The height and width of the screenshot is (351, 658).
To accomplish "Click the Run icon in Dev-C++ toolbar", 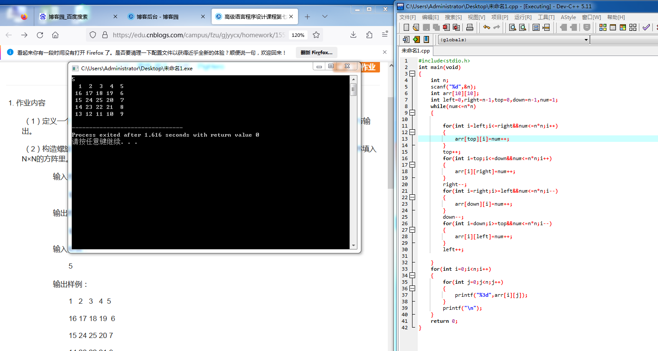I will 613,27.
